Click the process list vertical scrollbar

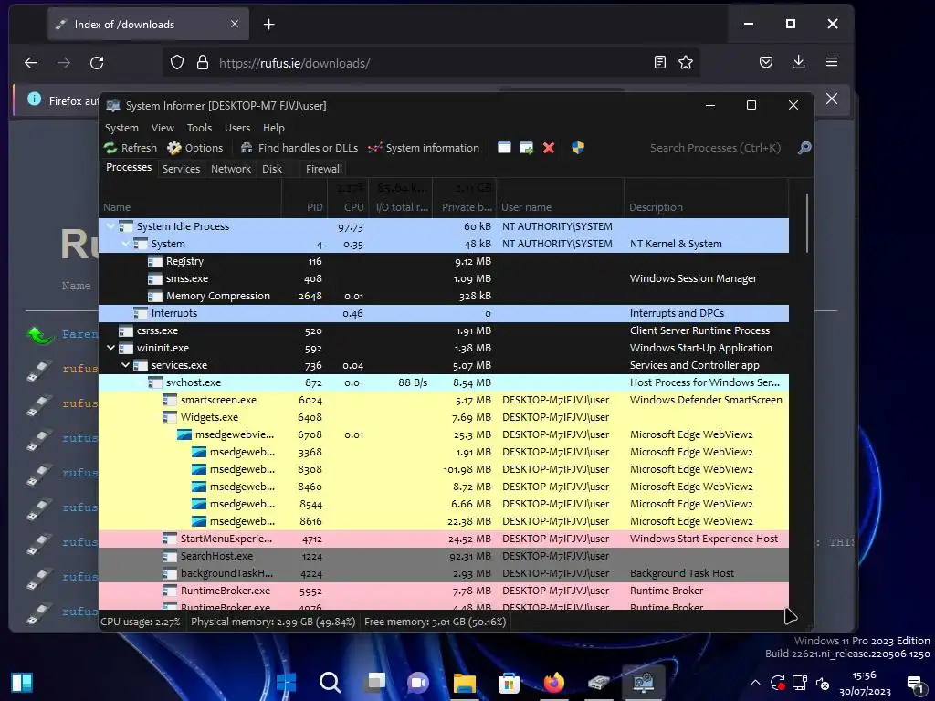point(807,224)
